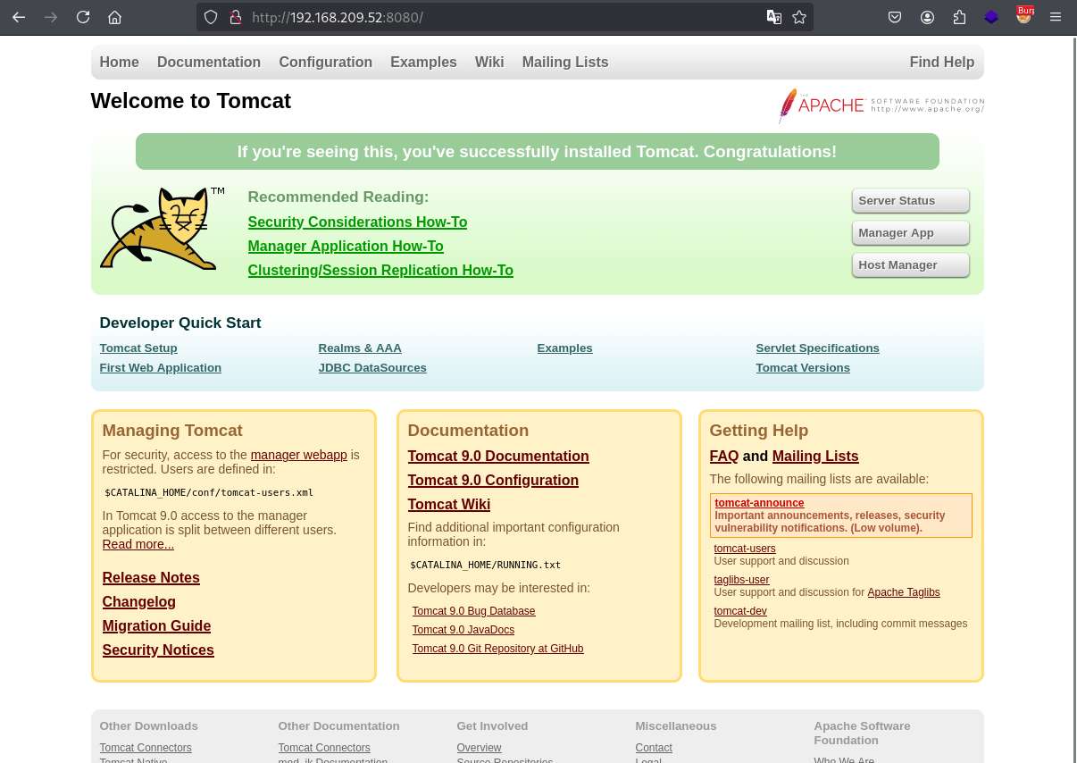
Task: Open Tomcat Wiki link in Documentation box
Action: coord(449,505)
